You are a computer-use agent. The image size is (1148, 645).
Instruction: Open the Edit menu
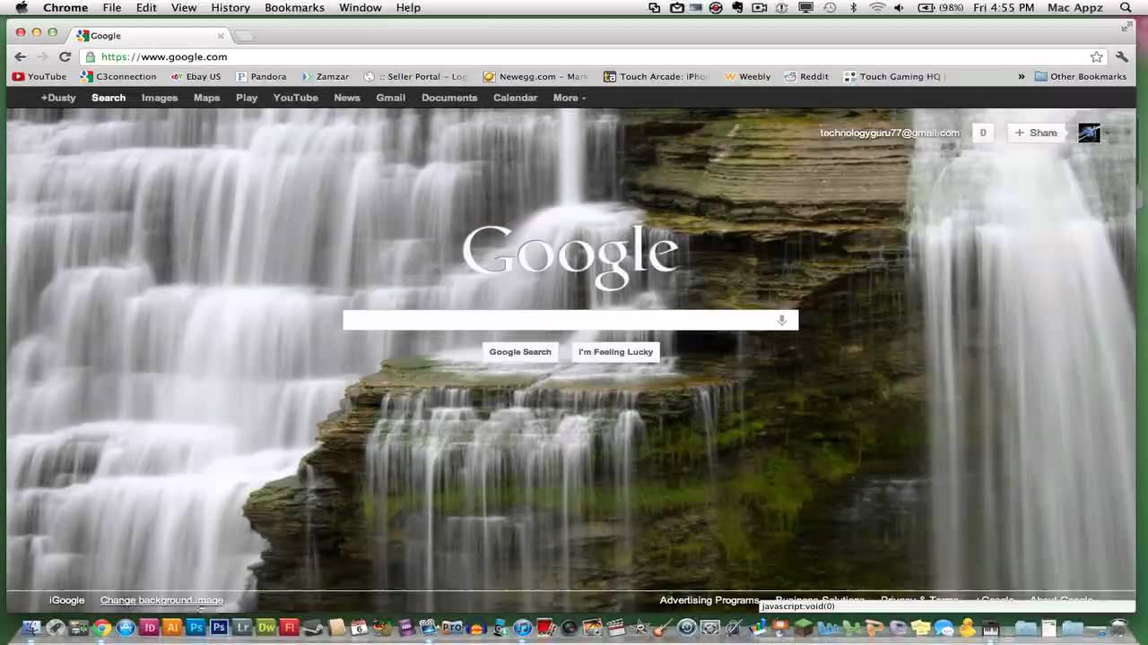point(146,7)
